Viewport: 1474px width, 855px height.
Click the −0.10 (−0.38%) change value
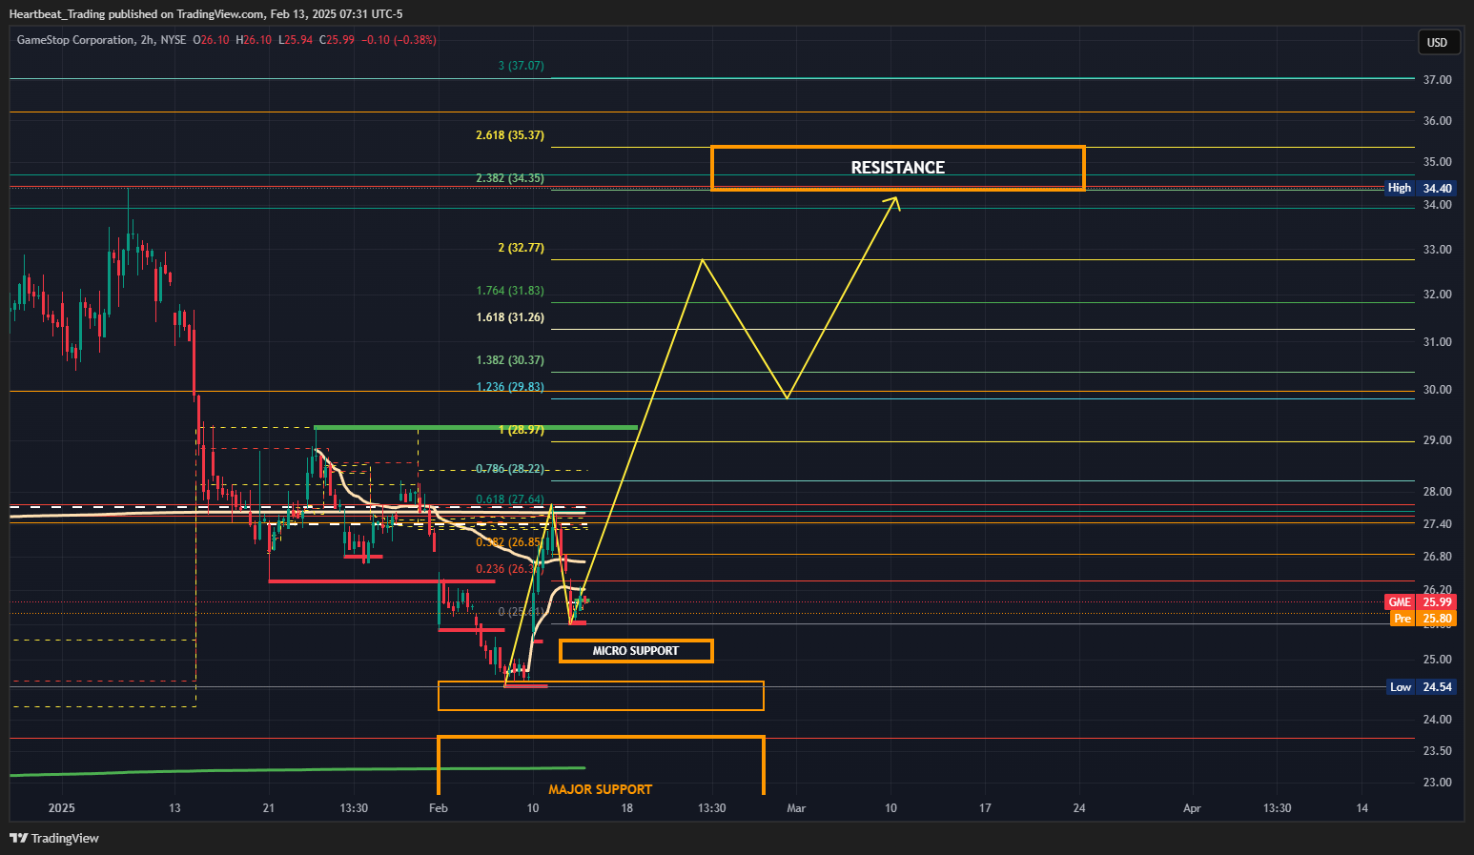click(x=400, y=40)
